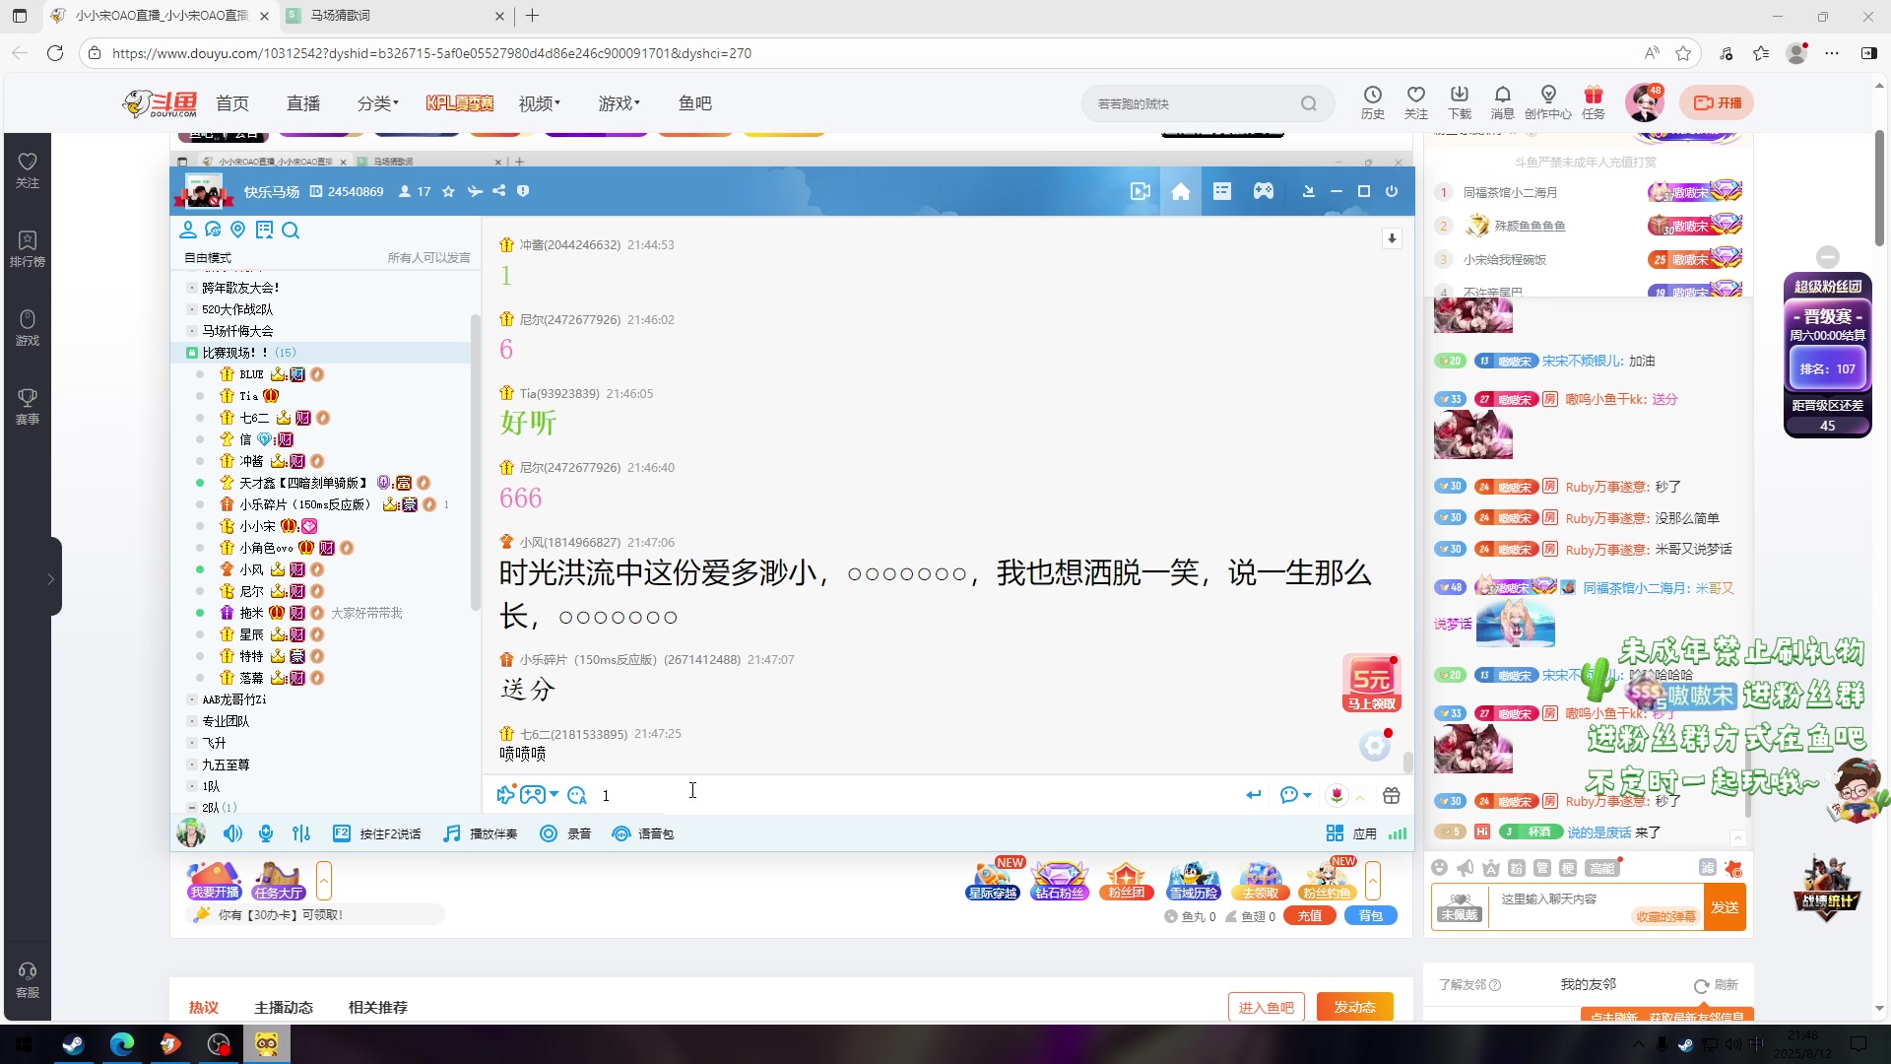1891x1064 pixels.
Task: Toggle the microphone in the streamed YY window
Action: coord(266,833)
